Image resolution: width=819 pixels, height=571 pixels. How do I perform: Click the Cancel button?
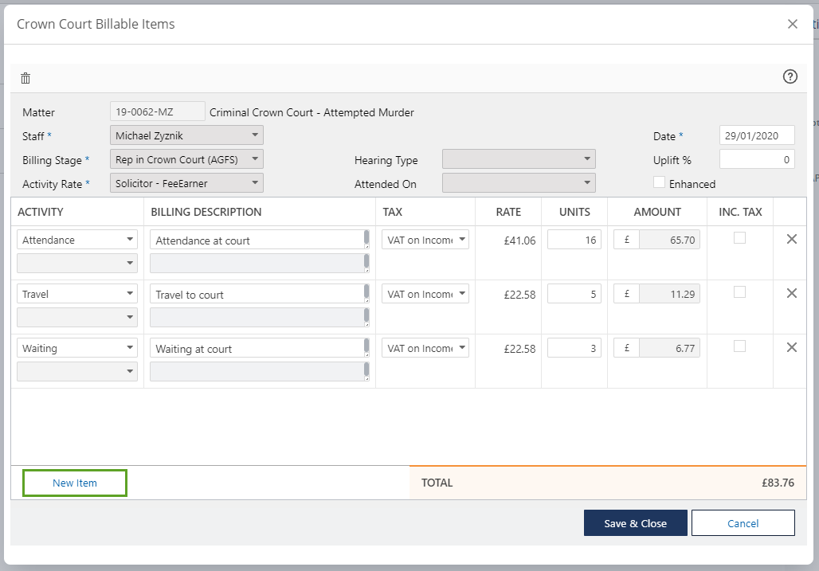pyautogui.click(x=743, y=523)
